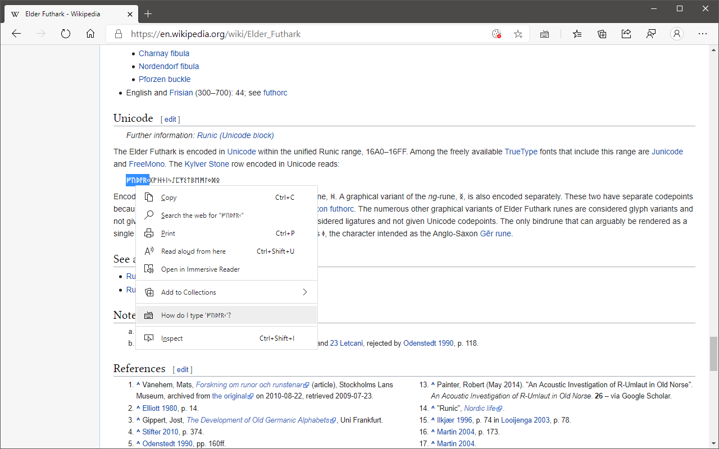Click the scrollbar down arrow
Screen dimensions: 719x449
pos(713,444)
